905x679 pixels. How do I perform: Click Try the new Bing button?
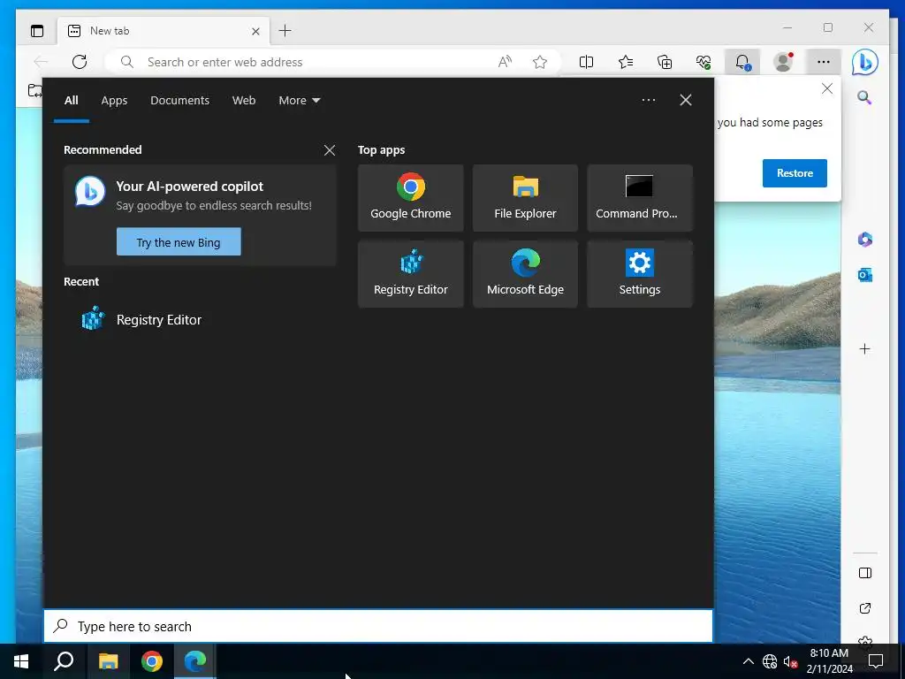coord(179,242)
